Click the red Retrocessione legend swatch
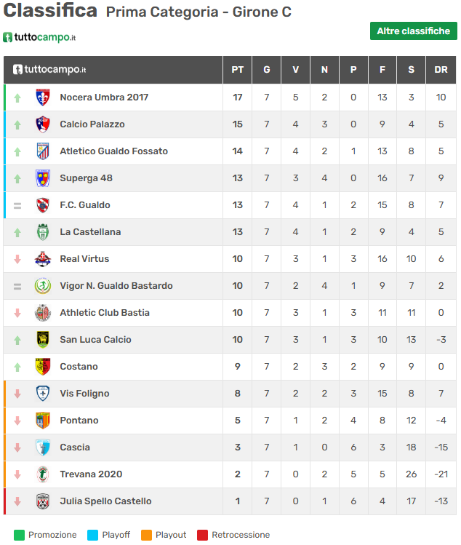Viewport: 461px width, 545px height. tap(203, 535)
